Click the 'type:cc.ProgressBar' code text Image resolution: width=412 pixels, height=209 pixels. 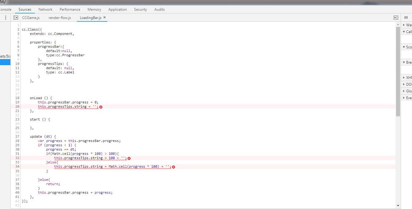point(65,55)
